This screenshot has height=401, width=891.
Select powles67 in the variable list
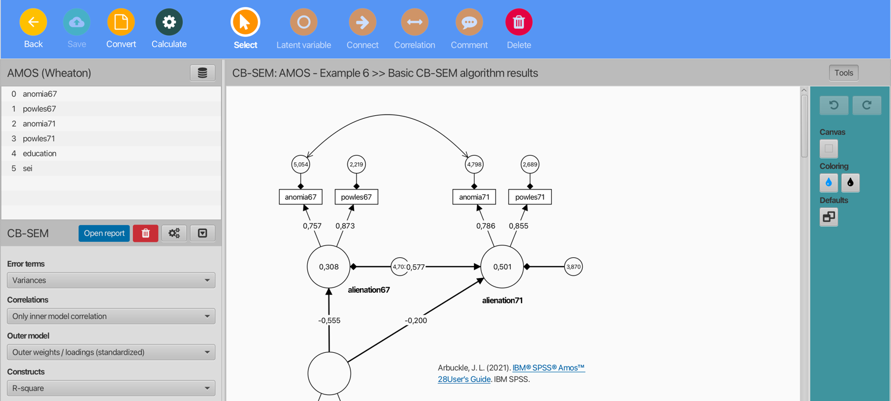tap(111, 109)
